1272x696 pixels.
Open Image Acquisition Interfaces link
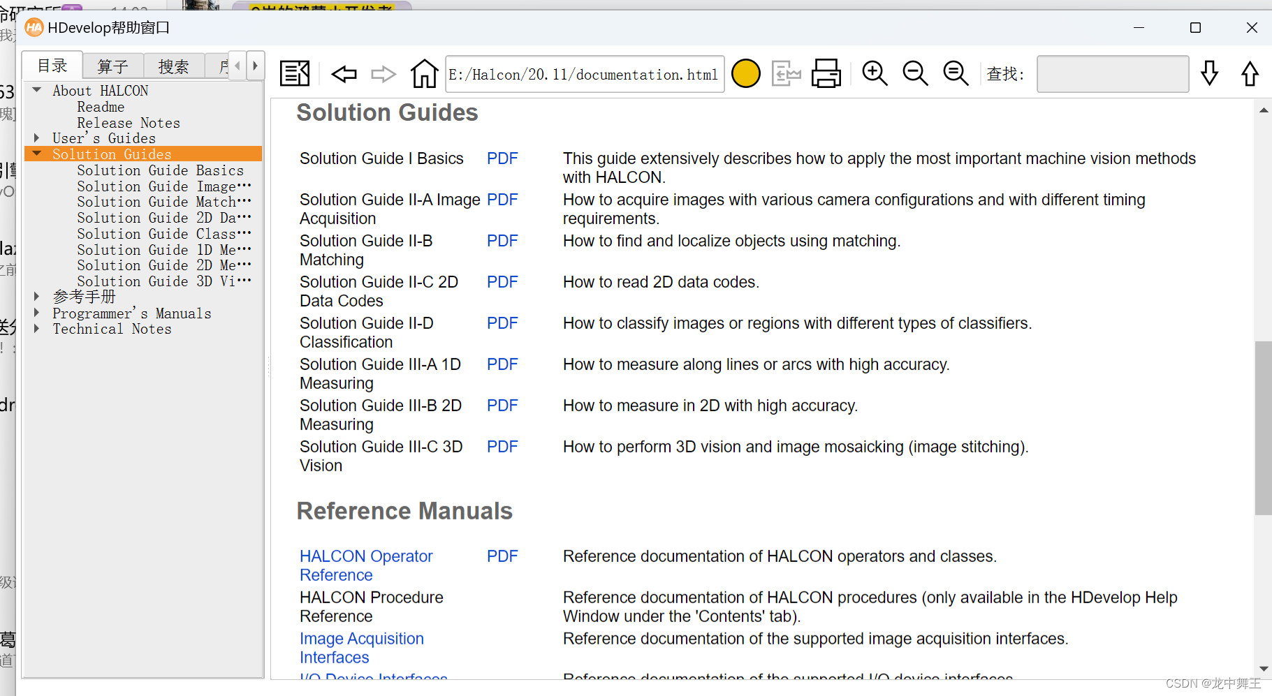[x=362, y=648]
